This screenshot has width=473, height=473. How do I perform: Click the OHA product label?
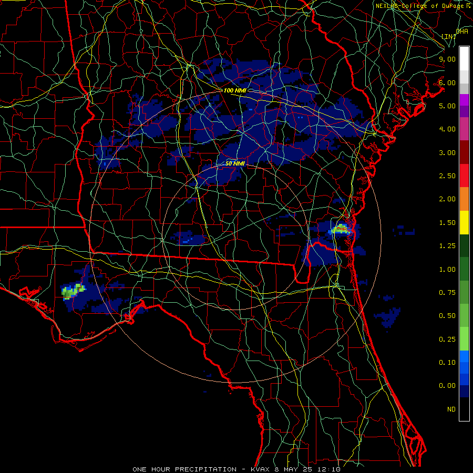click(x=462, y=32)
